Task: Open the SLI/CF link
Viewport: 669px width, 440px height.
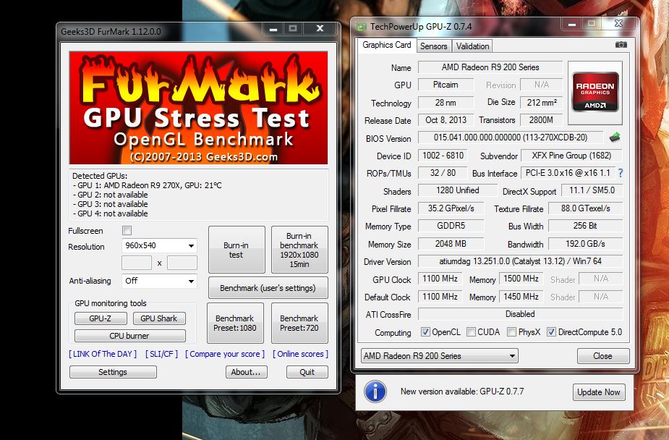Action: (x=162, y=354)
